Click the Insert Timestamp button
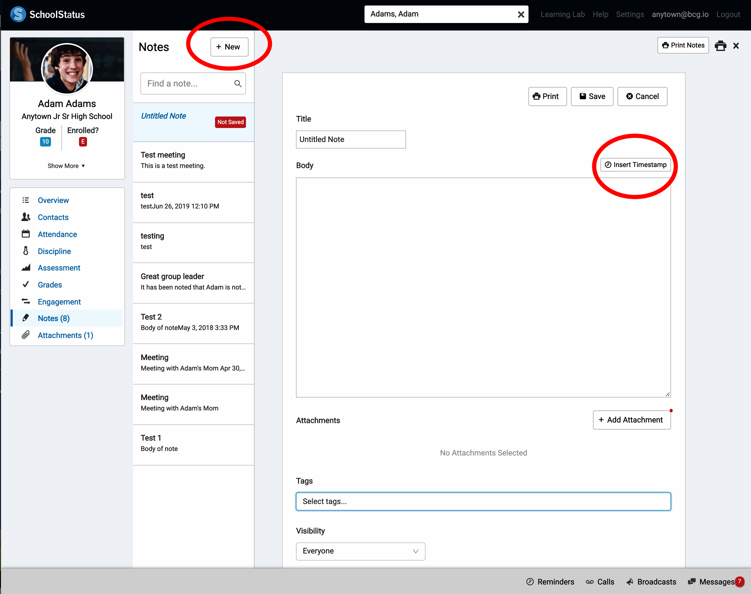Screen dimensions: 751x594 (x=635, y=164)
